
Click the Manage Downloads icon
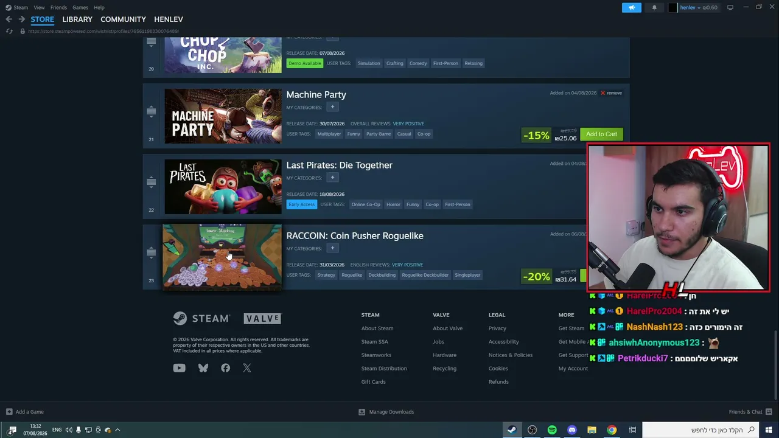point(362,412)
